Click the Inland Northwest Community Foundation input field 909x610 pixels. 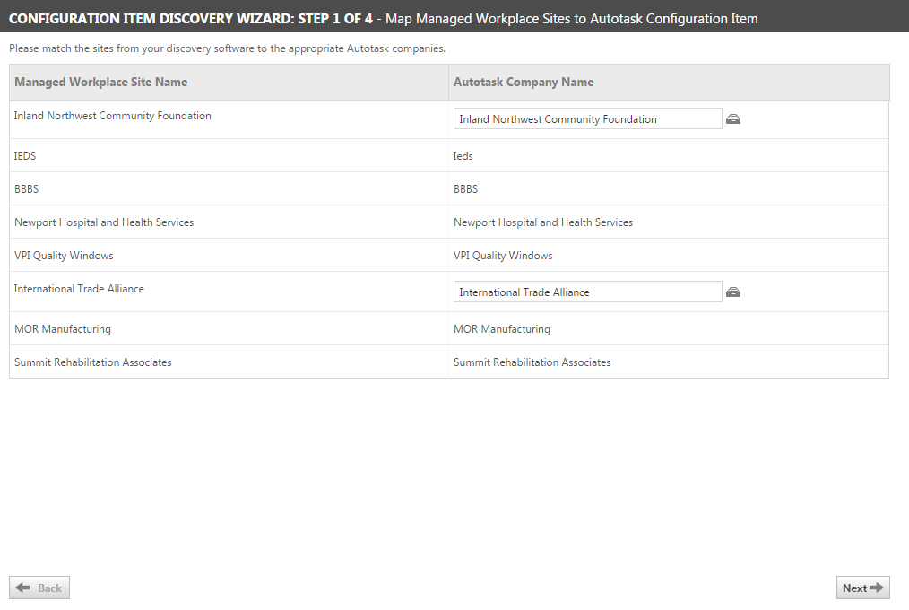click(x=587, y=119)
